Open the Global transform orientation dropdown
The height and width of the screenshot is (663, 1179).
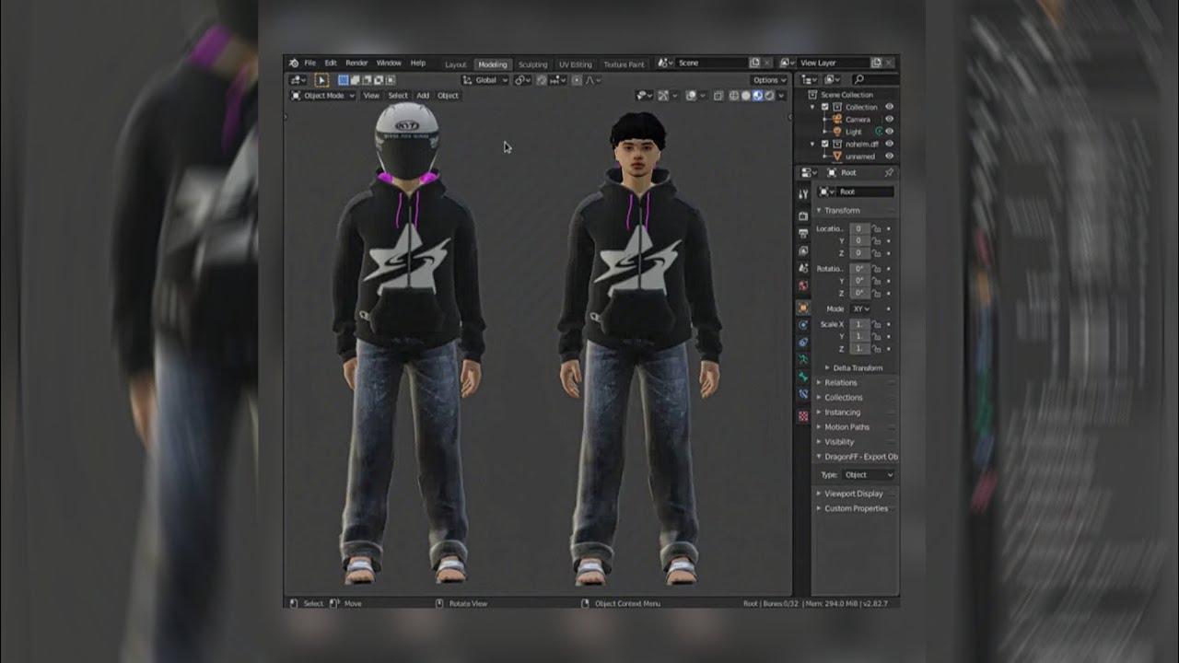click(485, 80)
